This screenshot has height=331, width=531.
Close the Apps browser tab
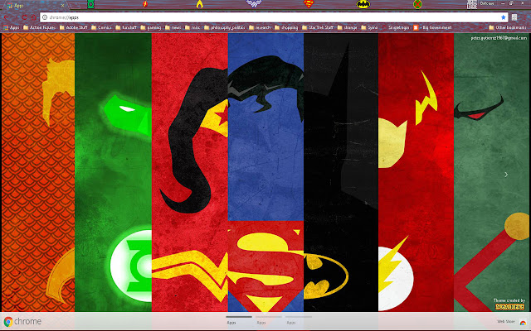click(x=63, y=6)
